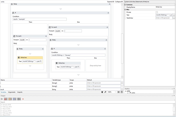Viewport: 176px width, 117px height.
Task: Open the Output panel options dropdown arrow
Action: [172, 96]
